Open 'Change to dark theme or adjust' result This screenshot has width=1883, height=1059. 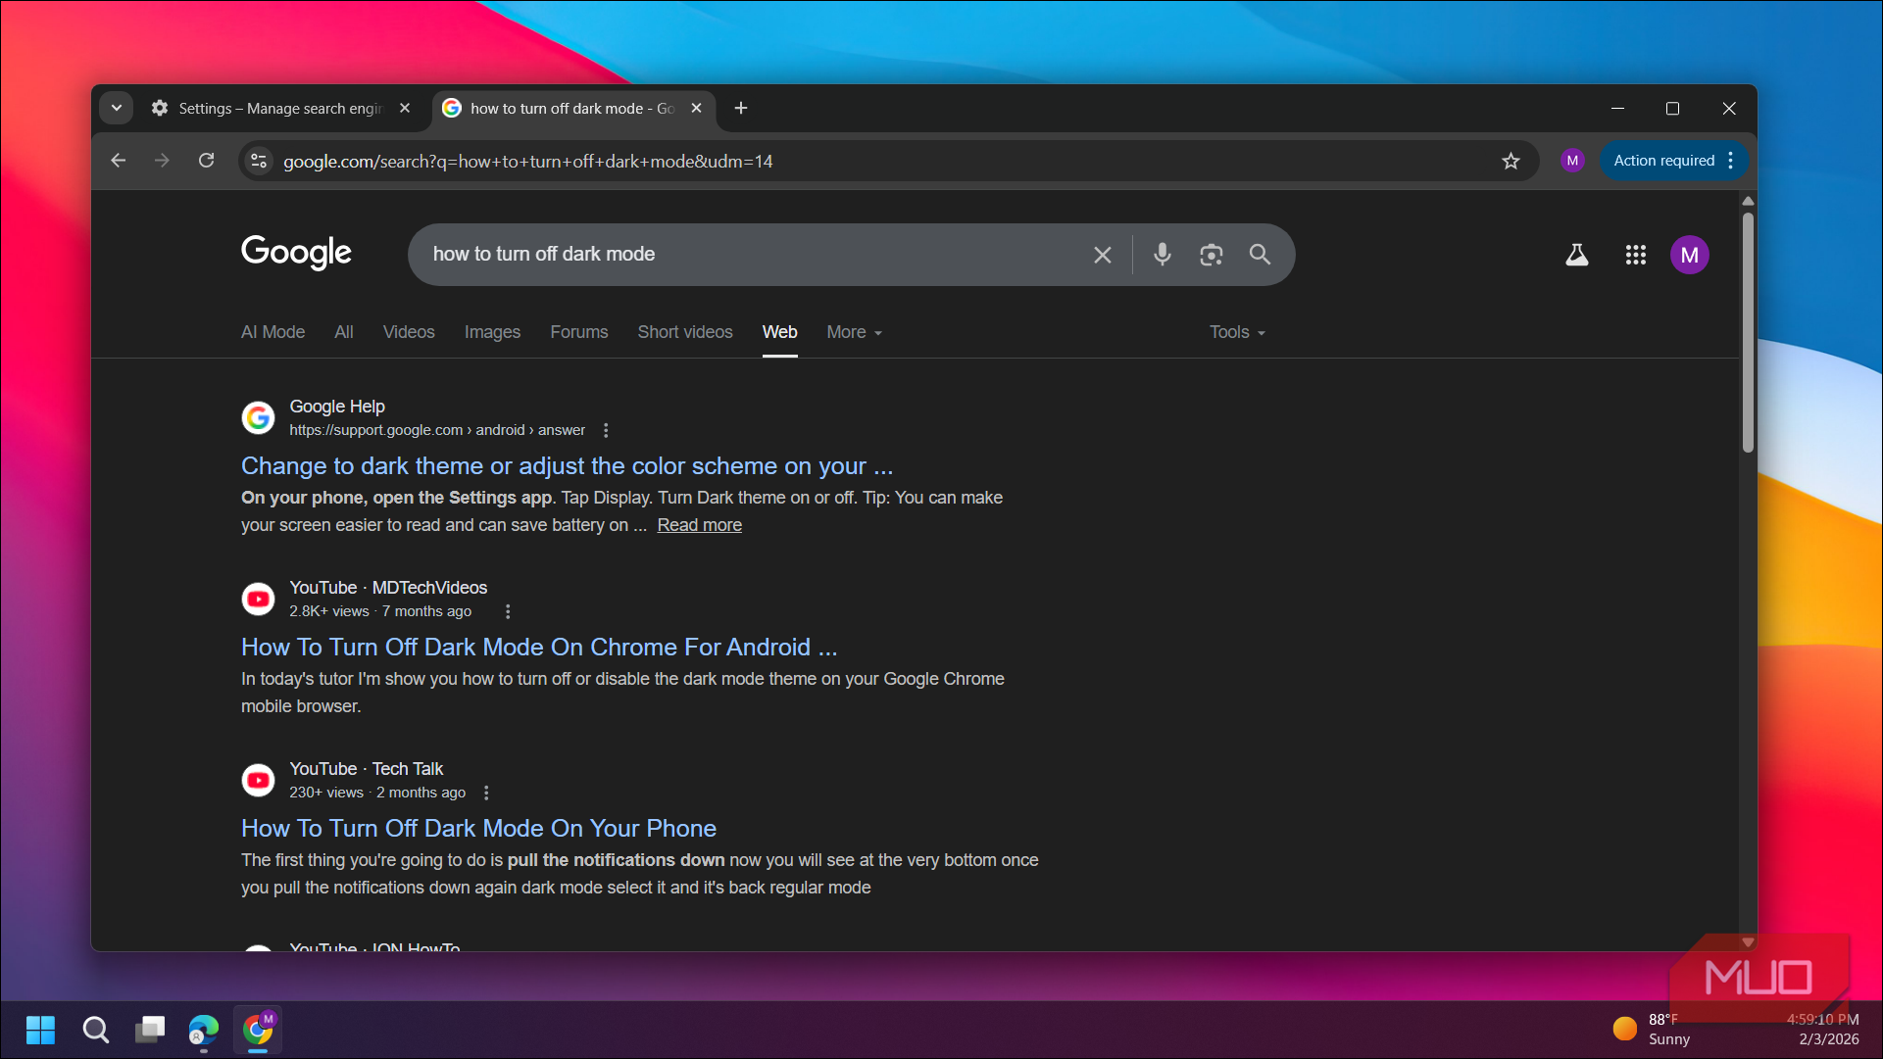567,466
